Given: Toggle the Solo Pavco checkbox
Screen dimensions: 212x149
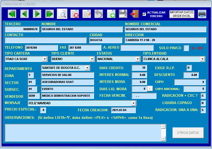Looking at the screenshot, I should click(x=186, y=48).
